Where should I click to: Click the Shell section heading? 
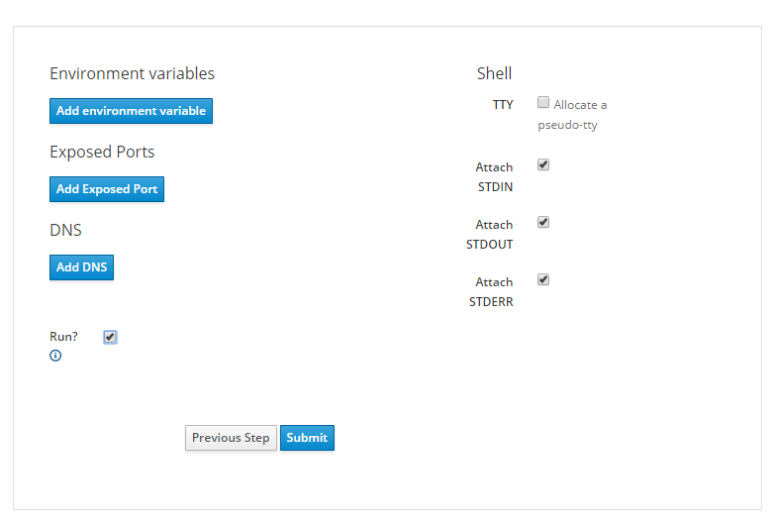point(494,73)
